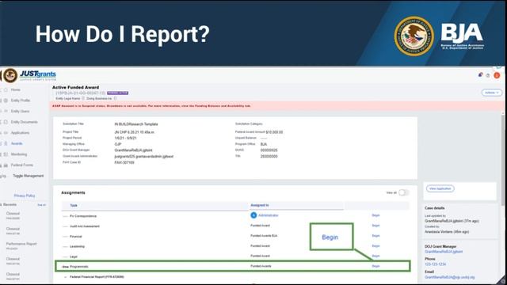Open Entity Profile in the sidebar

(21, 101)
